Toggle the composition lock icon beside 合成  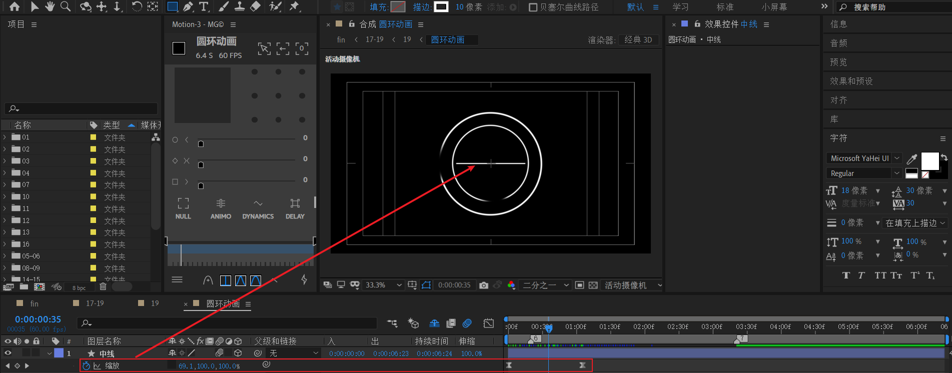tap(352, 24)
